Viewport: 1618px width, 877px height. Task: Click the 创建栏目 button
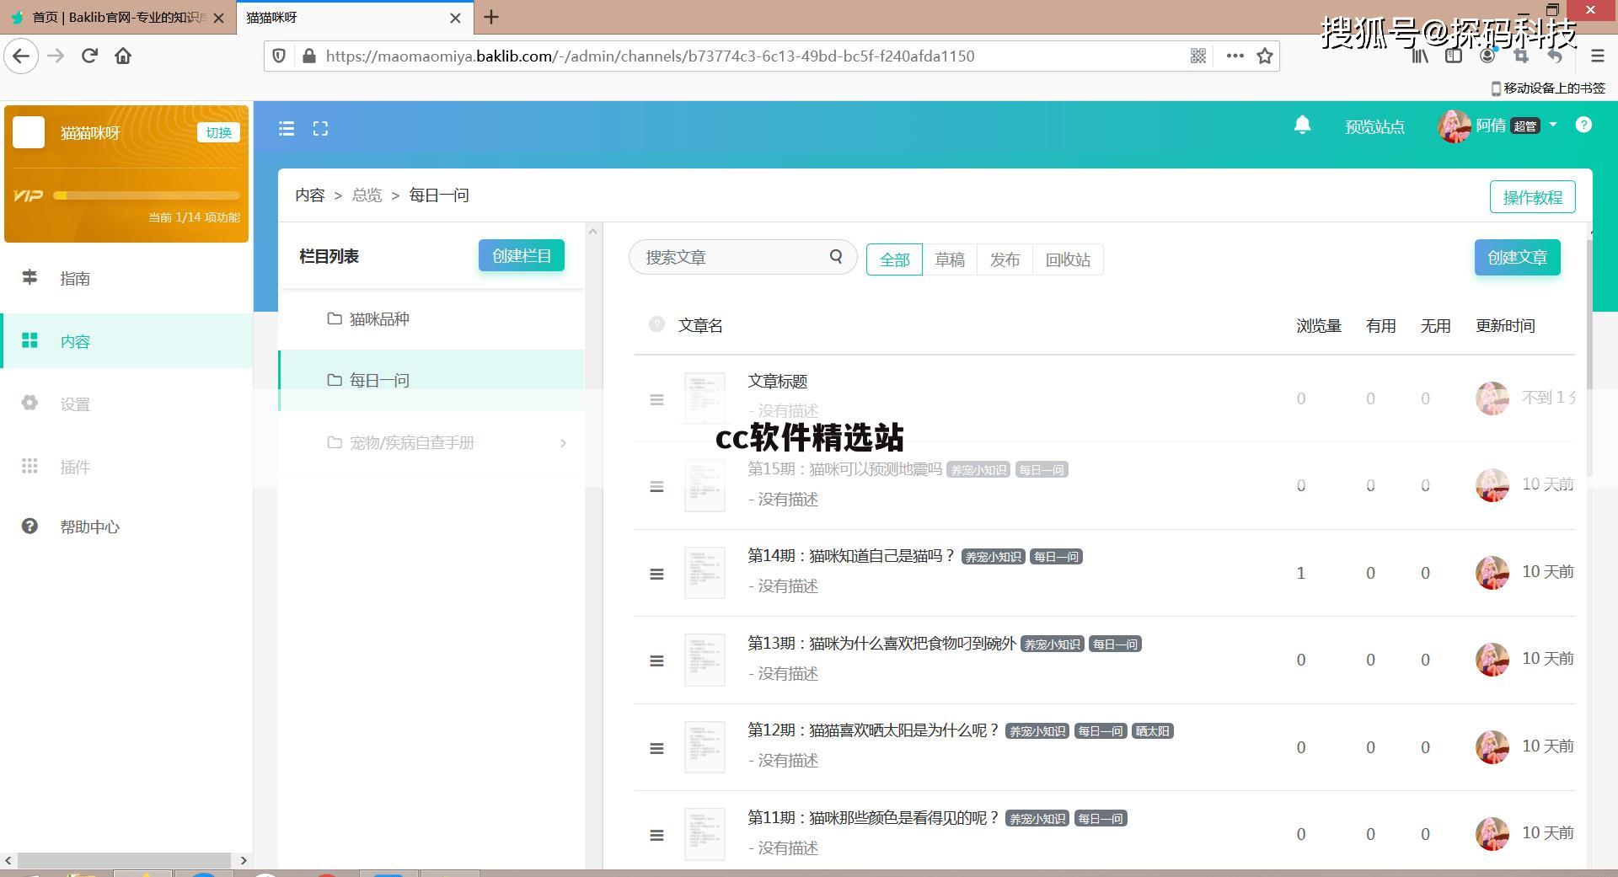coord(522,255)
